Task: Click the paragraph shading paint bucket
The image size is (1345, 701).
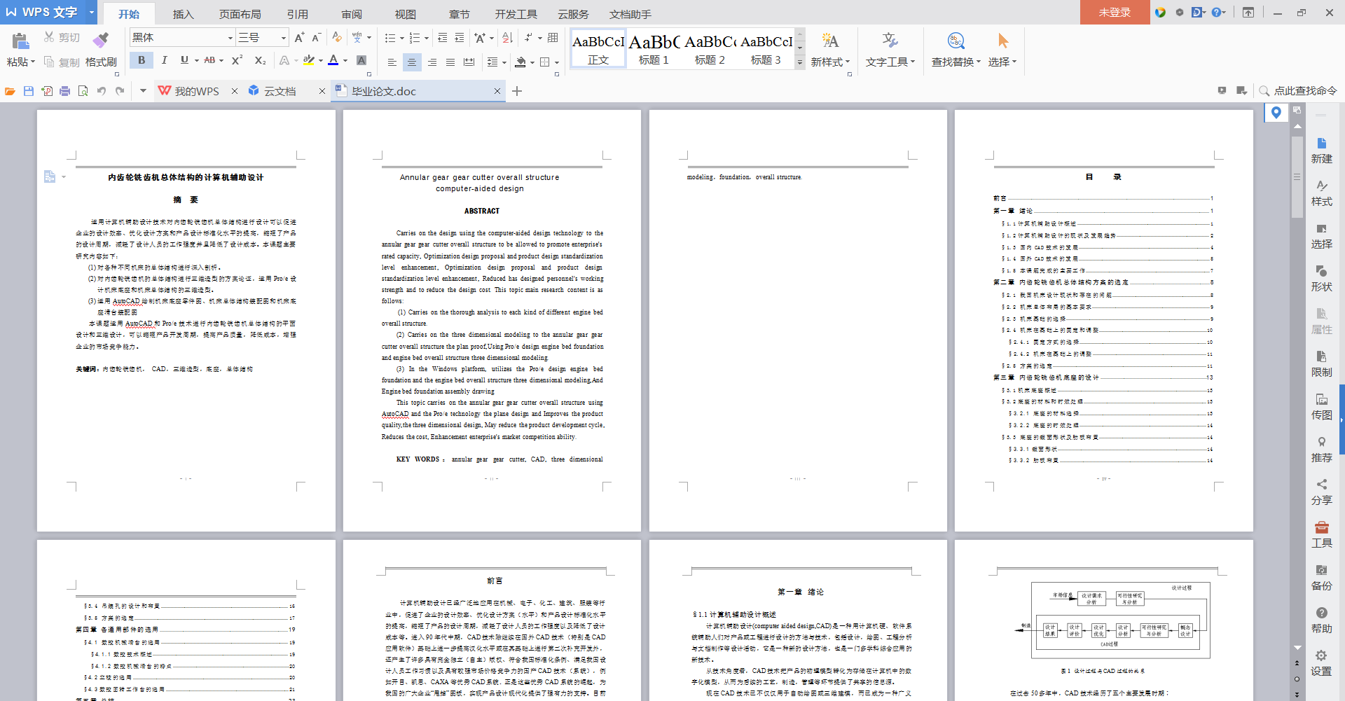Action: click(520, 62)
